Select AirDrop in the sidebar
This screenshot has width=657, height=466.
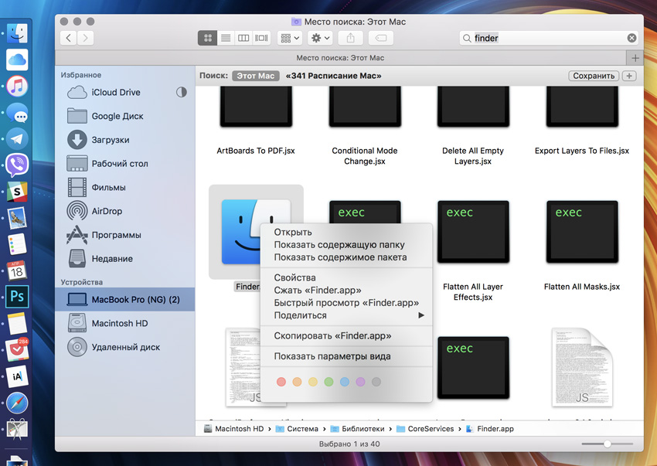coord(106,211)
